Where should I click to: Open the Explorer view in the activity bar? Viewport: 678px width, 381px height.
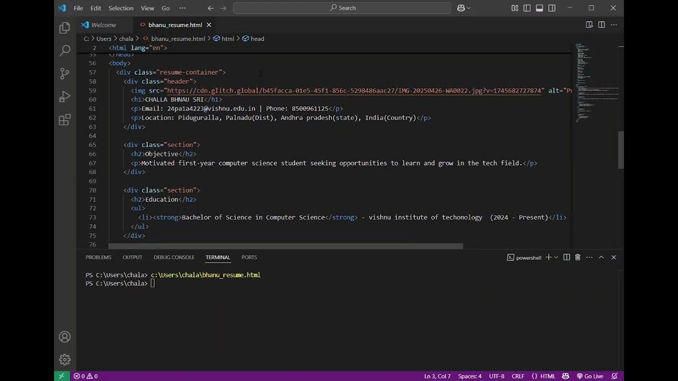pos(65,28)
